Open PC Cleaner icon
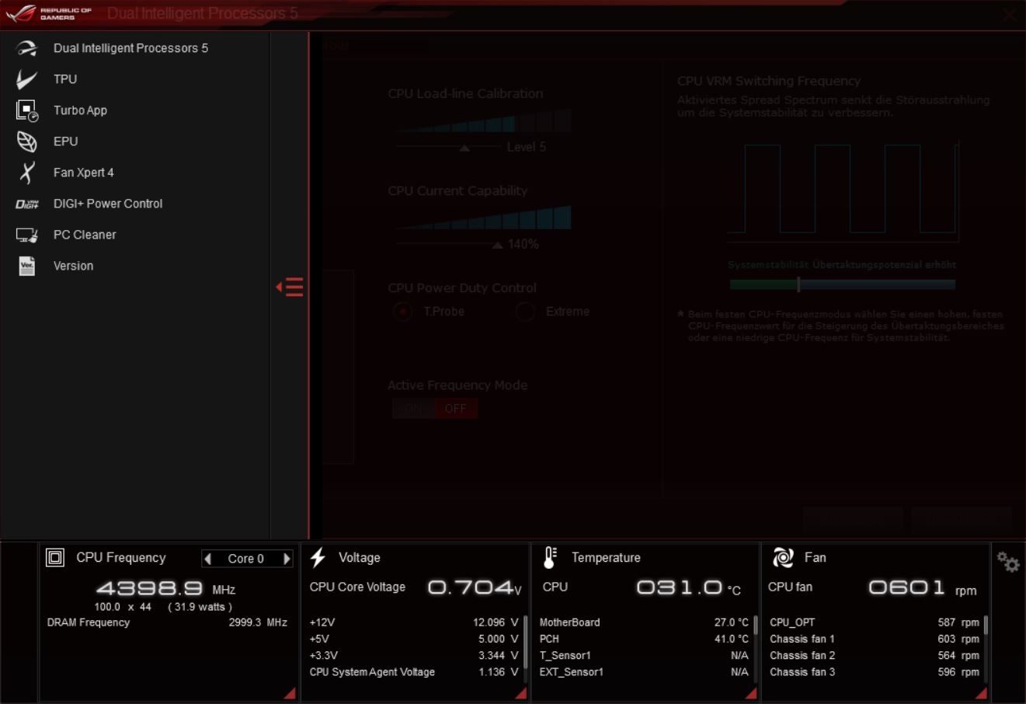Viewport: 1026px width, 704px height. click(26, 235)
